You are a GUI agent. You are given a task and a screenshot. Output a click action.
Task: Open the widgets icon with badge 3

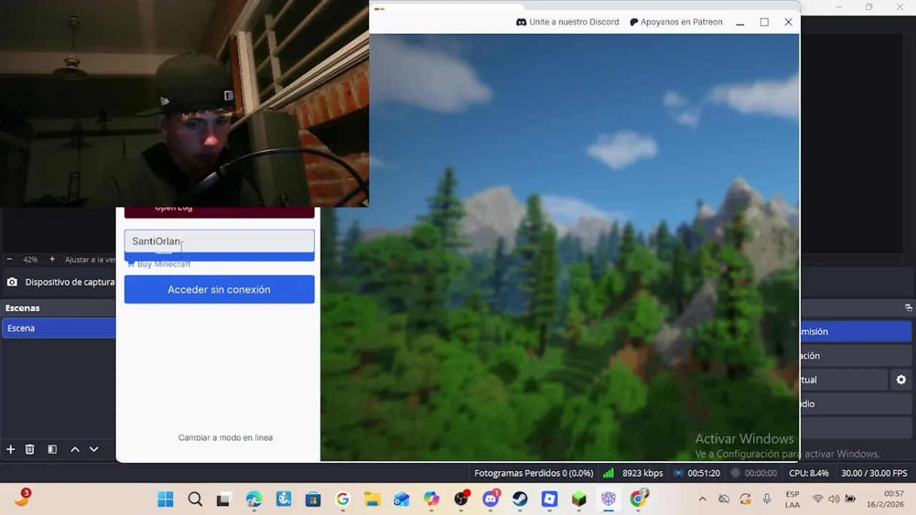[x=22, y=498]
